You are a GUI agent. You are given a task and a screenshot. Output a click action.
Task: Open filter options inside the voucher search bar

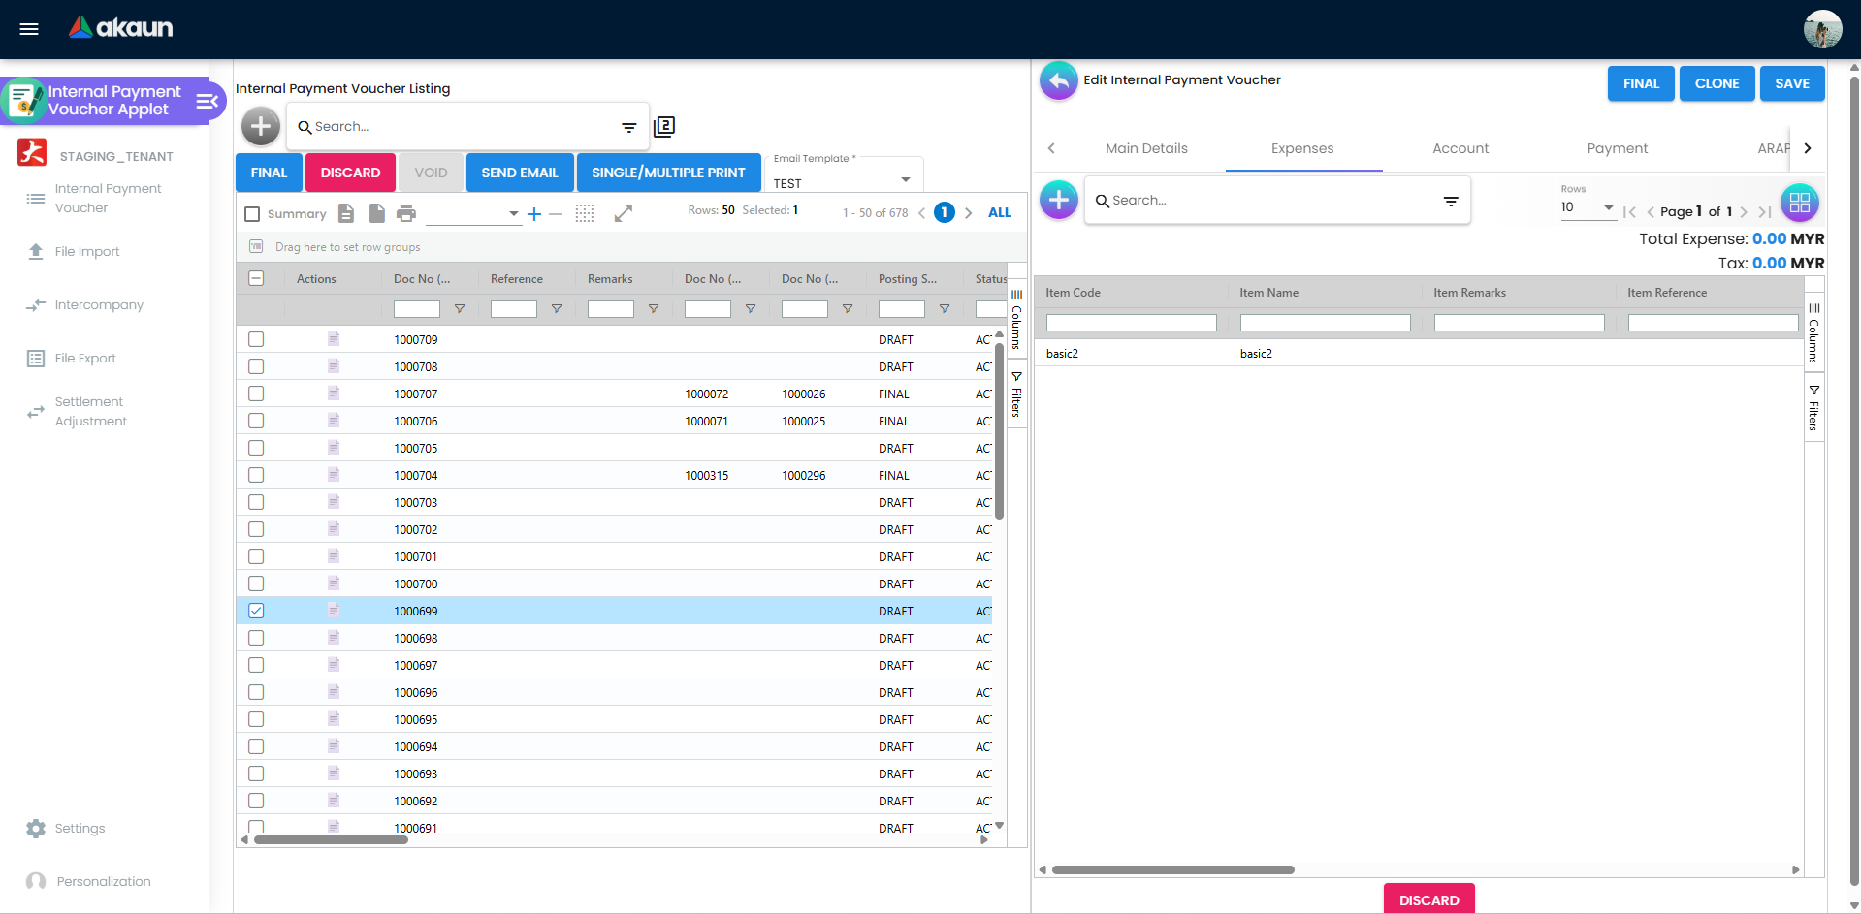[627, 126]
